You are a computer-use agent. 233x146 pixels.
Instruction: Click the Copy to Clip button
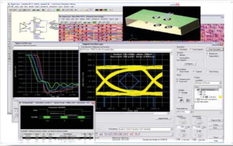pyautogui.click(x=216, y=120)
